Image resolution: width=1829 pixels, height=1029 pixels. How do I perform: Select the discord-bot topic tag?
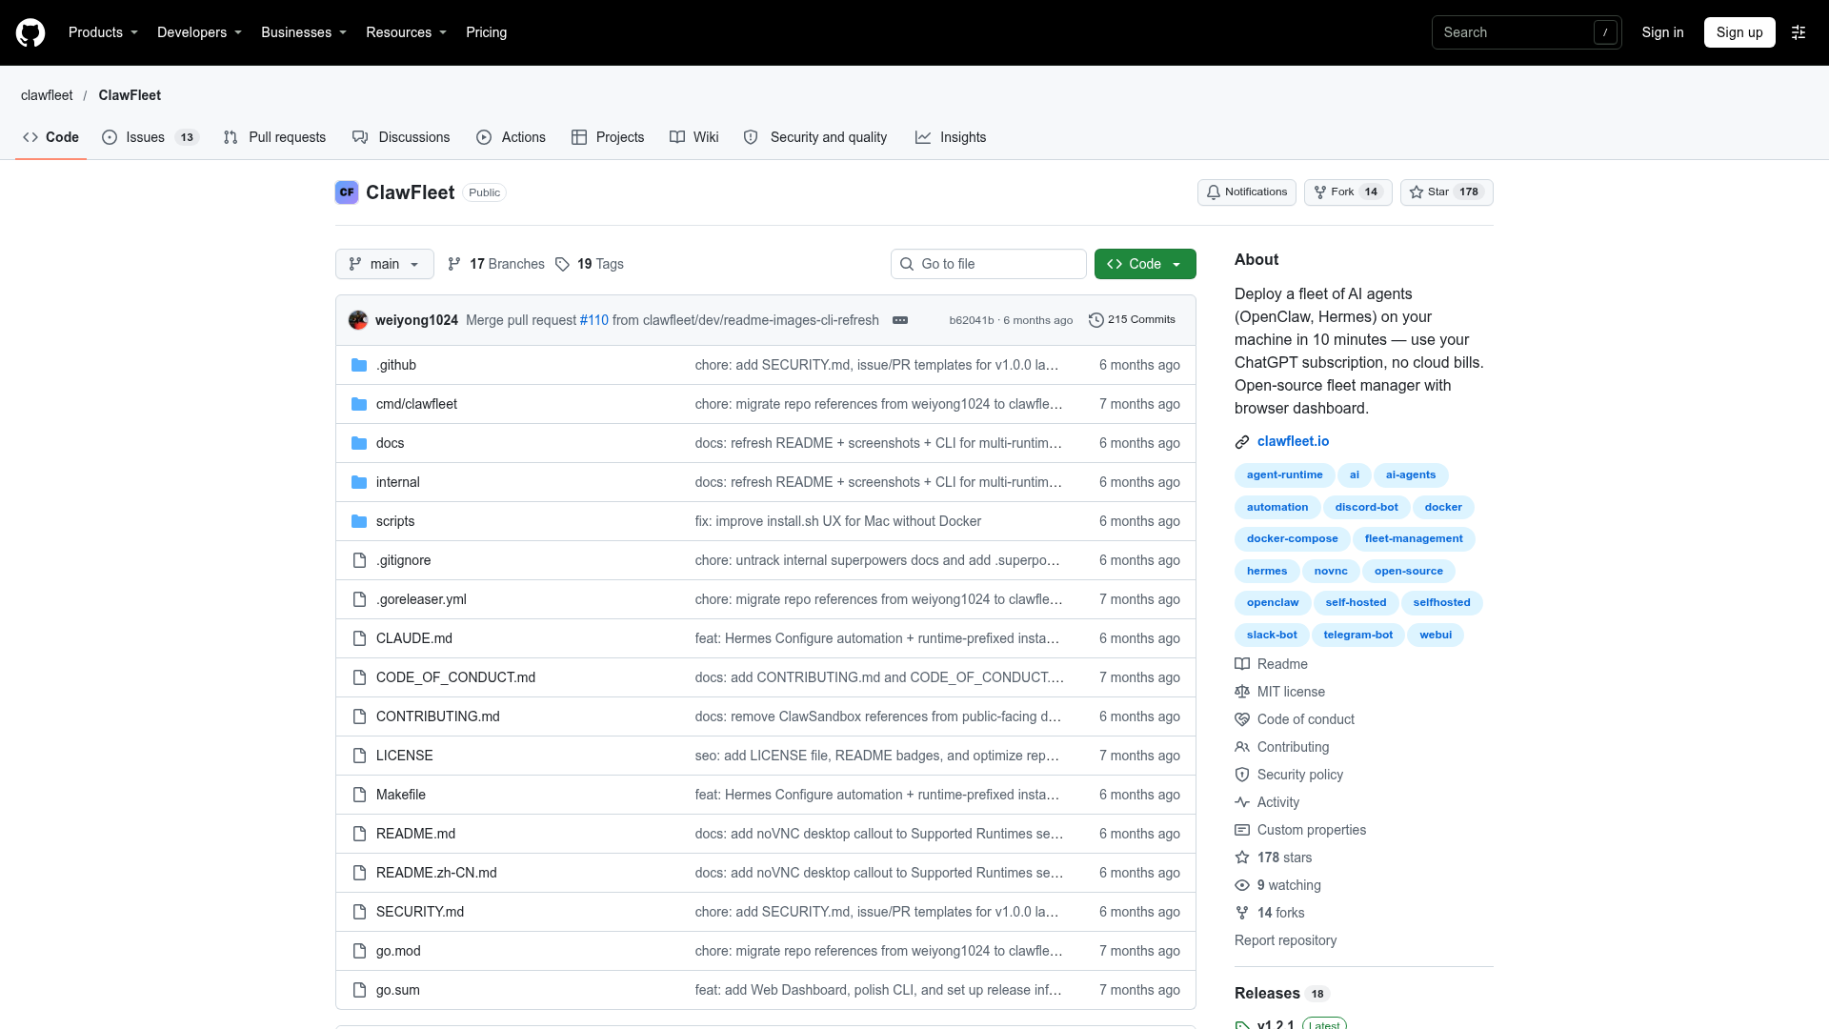1366,507
